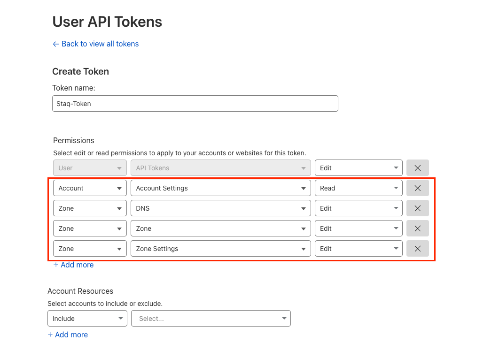The width and height of the screenshot is (499, 350).
Task: Click the plus icon beside Add more permissions
Action: (55, 265)
